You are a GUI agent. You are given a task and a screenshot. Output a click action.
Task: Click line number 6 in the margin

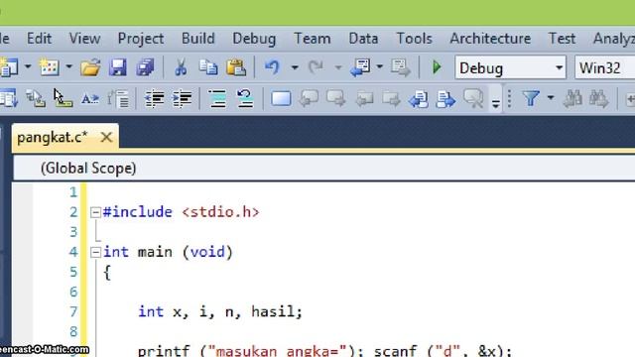pyautogui.click(x=73, y=292)
